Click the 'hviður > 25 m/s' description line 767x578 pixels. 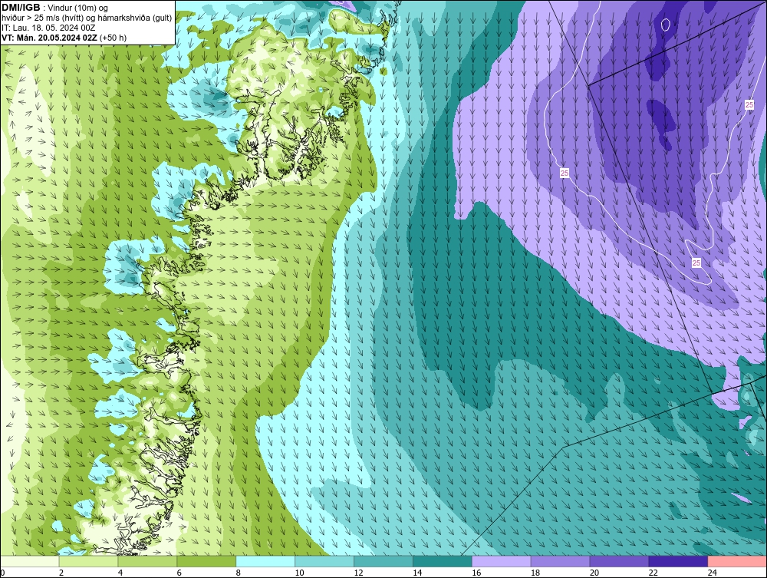coord(87,18)
